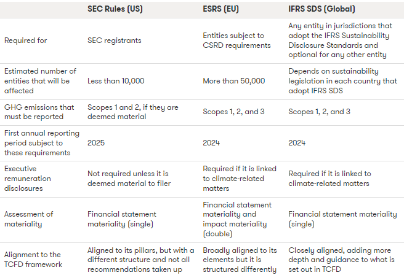Click 'Estimated number of entities' row label

click(39, 81)
